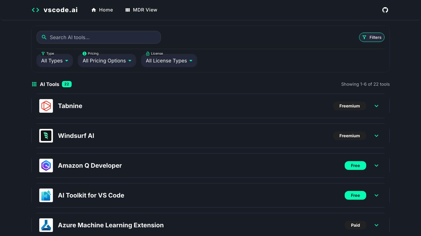Click the Paid badge on Azure Machine Learning
The image size is (421, 236).
[x=355, y=225]
